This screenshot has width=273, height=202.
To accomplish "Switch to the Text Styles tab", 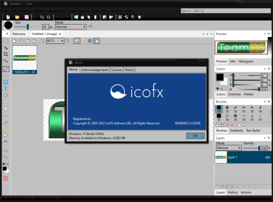I will [253, 130].
